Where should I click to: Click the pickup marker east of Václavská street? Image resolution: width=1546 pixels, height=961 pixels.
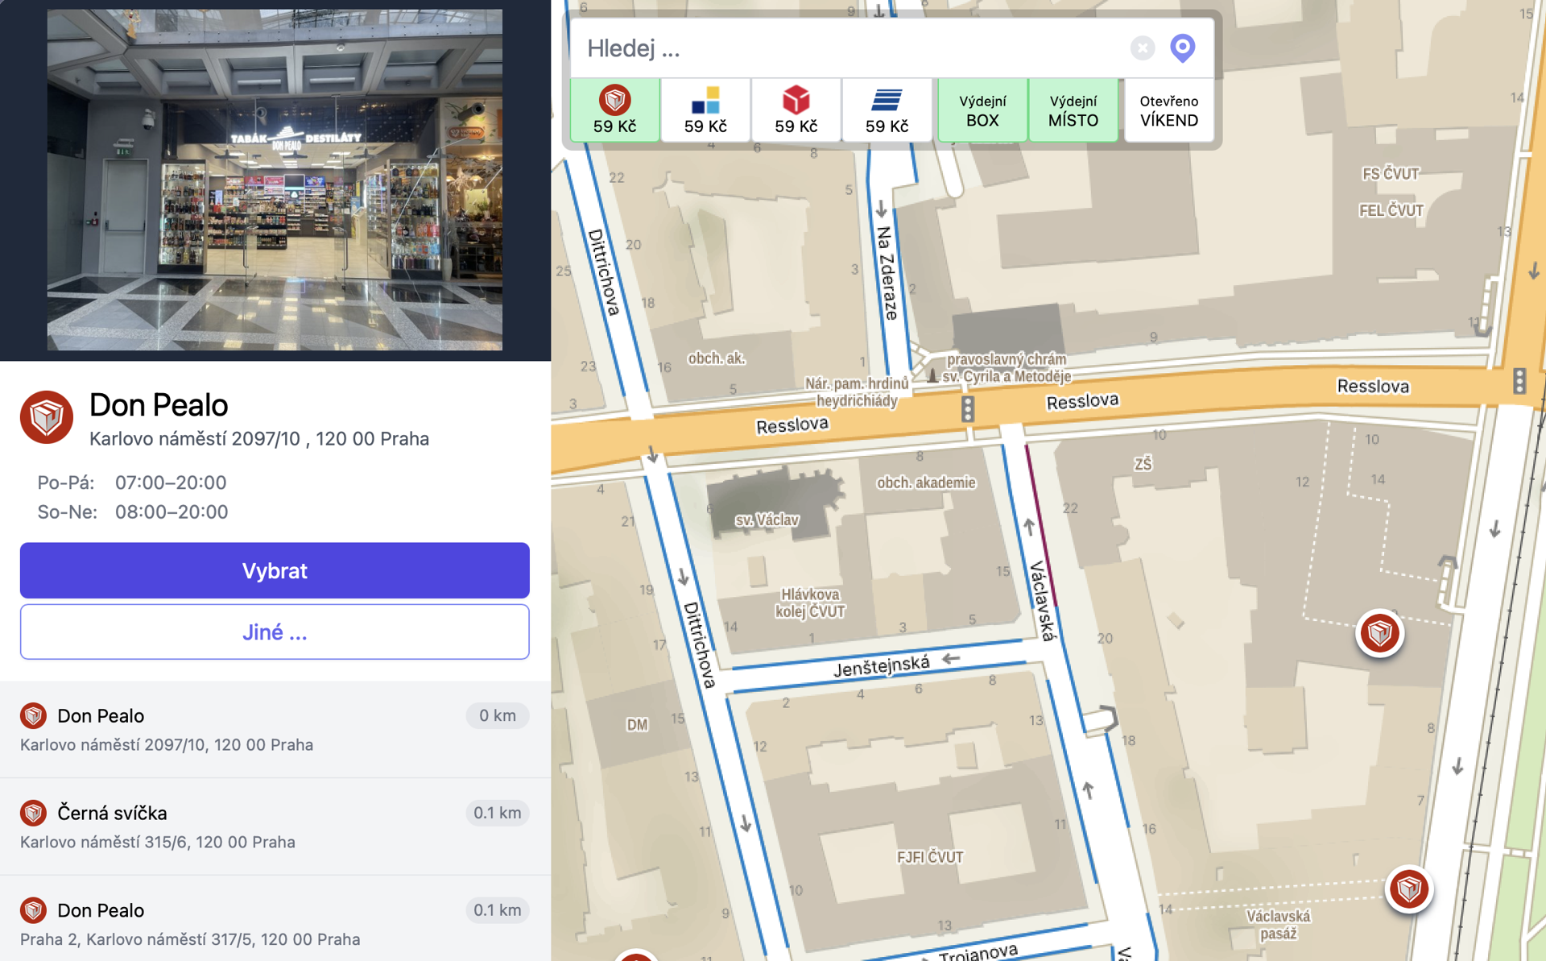pos(1379,633)
